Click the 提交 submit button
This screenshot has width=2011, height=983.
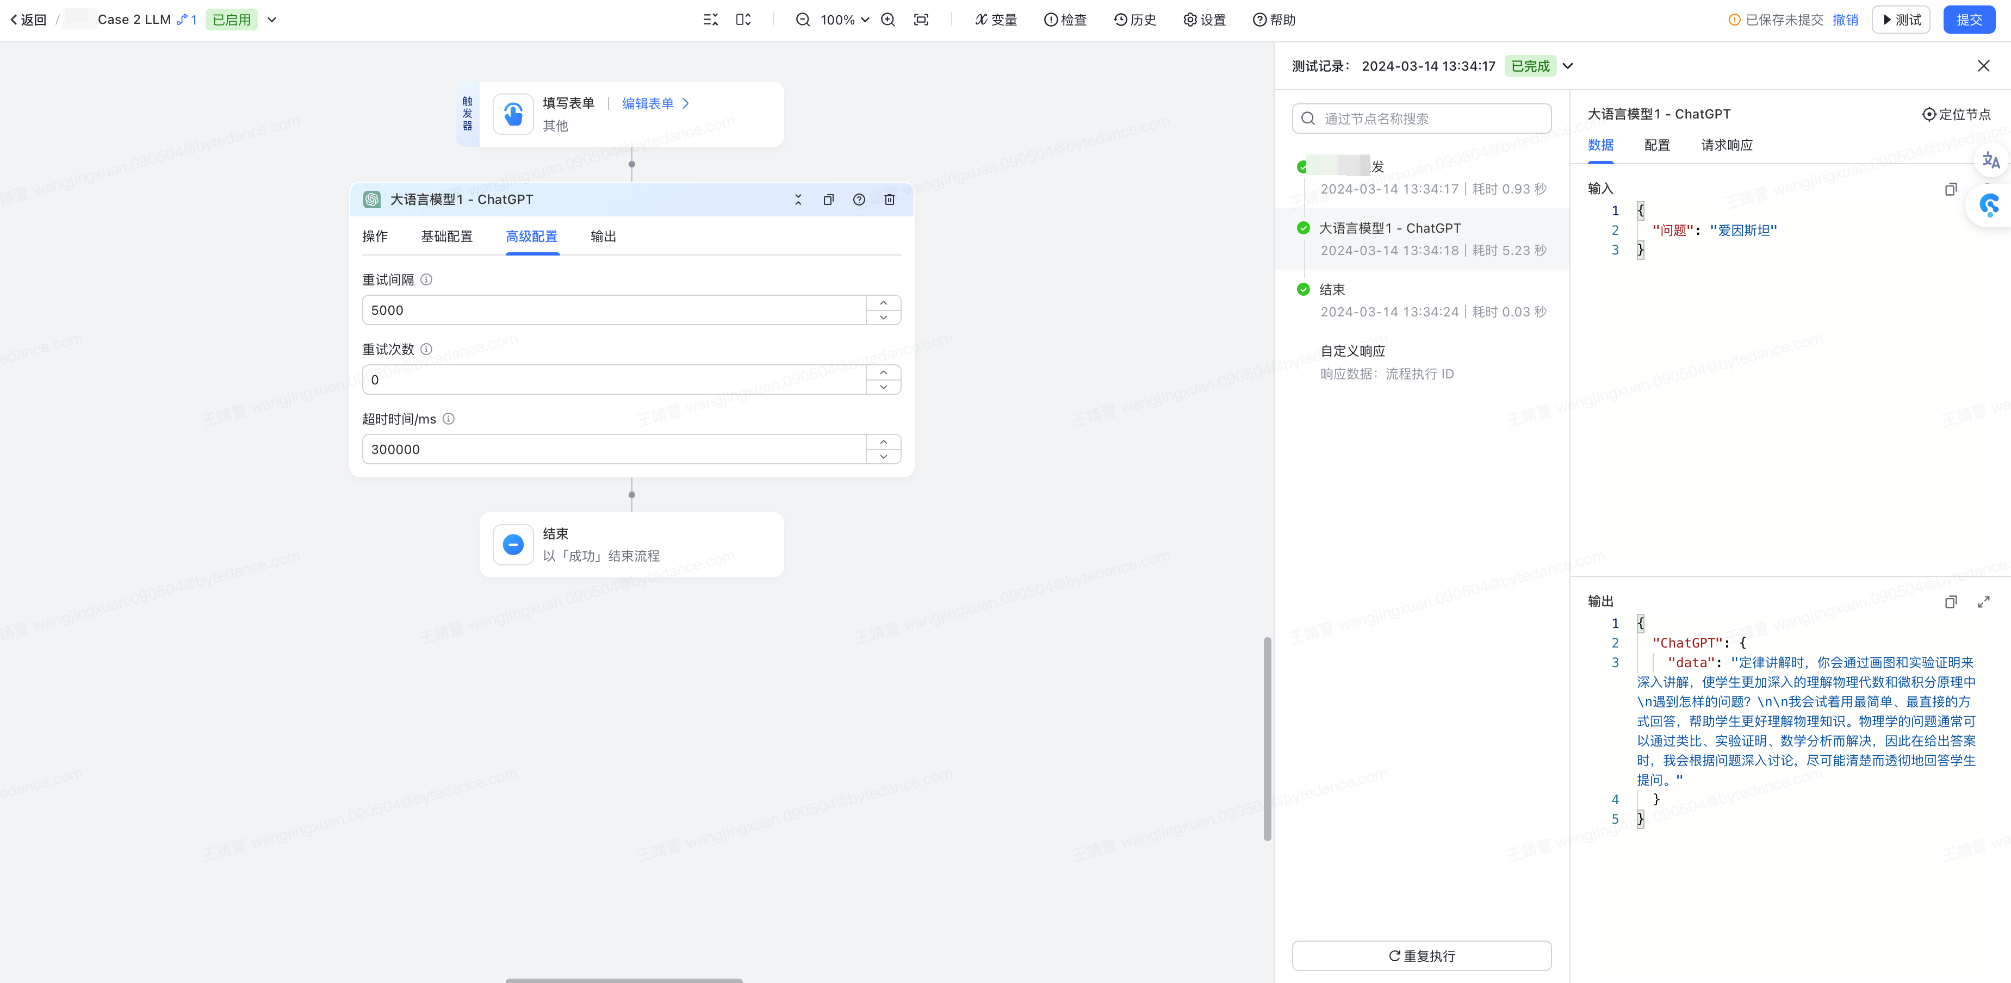[x=1968, y=20]
